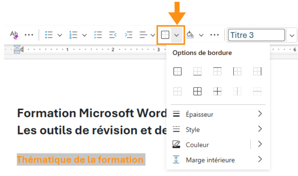Open the ellipsis menu beside the shading dropdown
Viewport: 298px width, 176px height.
click(x=215, y=35)
